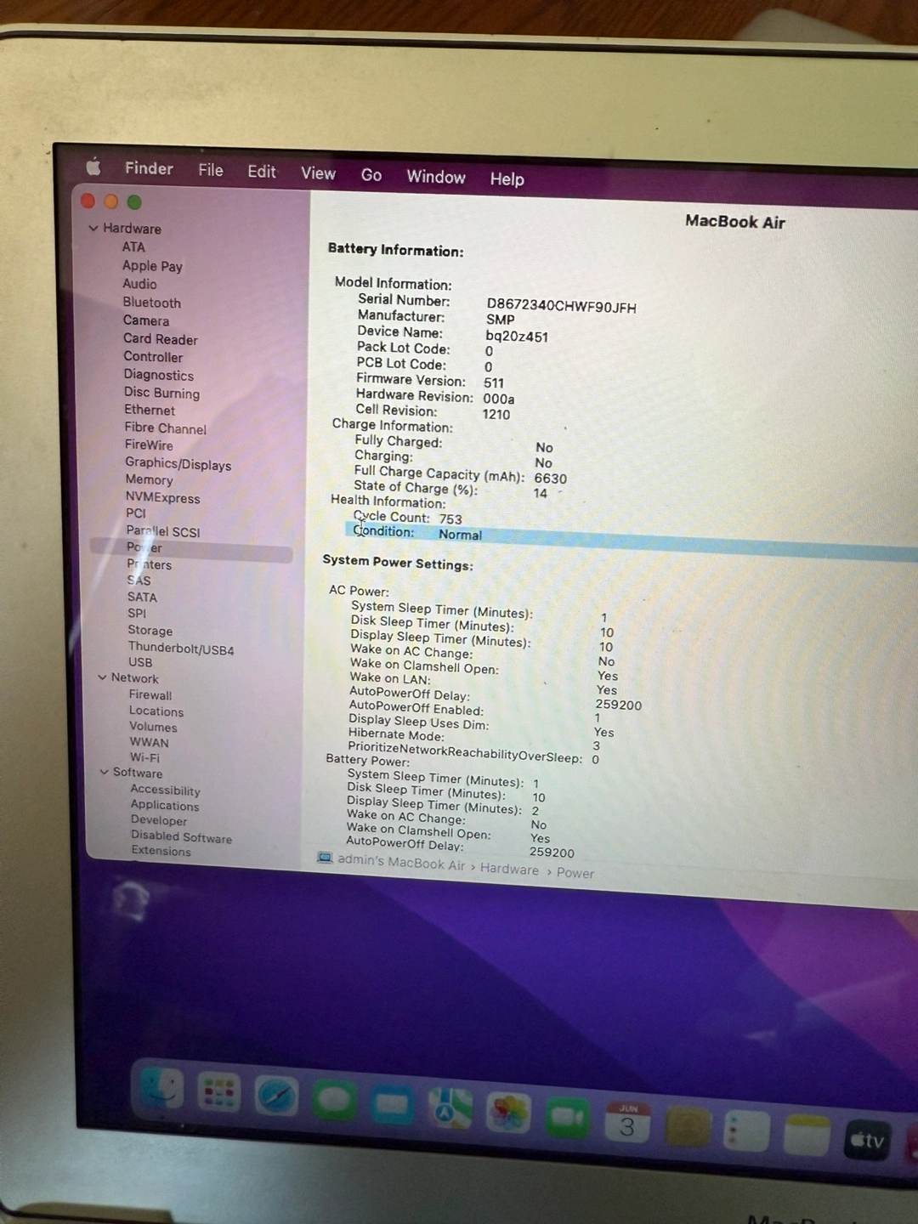Click admin's MacBook Air in path bar
Screen dimensions: 918x1224
tap(401, 862)
